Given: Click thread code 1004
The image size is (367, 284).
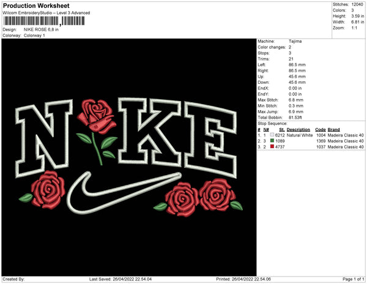Looking at the screenshot, I should pos(321,135).
